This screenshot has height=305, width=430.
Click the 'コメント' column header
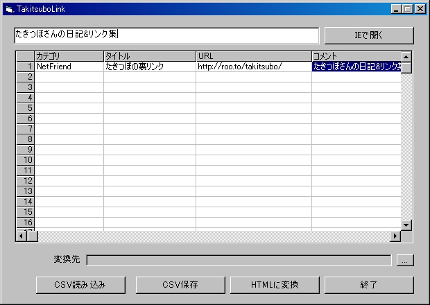coord(355,56)
